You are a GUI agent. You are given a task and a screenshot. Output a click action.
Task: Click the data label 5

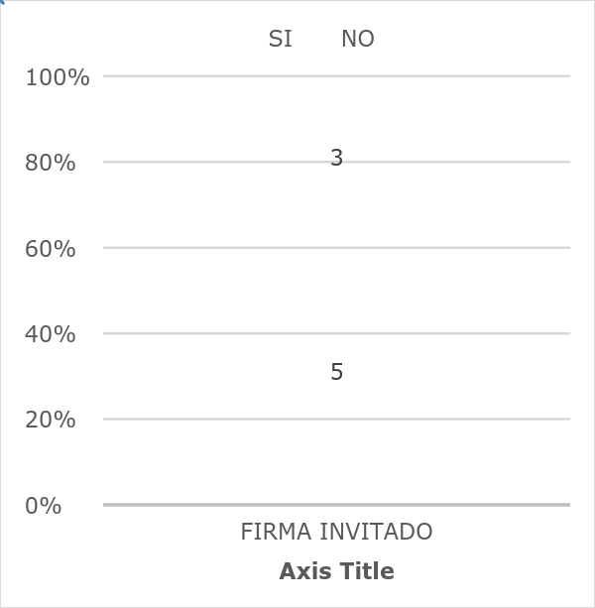(x=336, y=372)
